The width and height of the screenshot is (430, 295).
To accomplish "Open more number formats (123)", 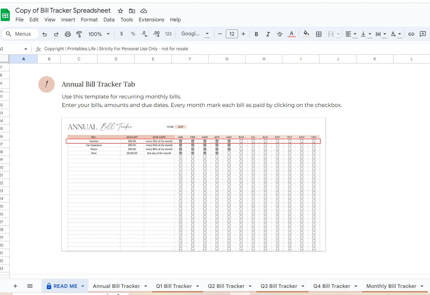I will click(168, 34).
